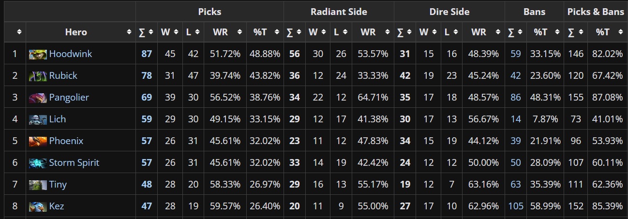Sort by Picks losses L column
The width and height of the screenshot is (628, 219).
pos(193,32)
